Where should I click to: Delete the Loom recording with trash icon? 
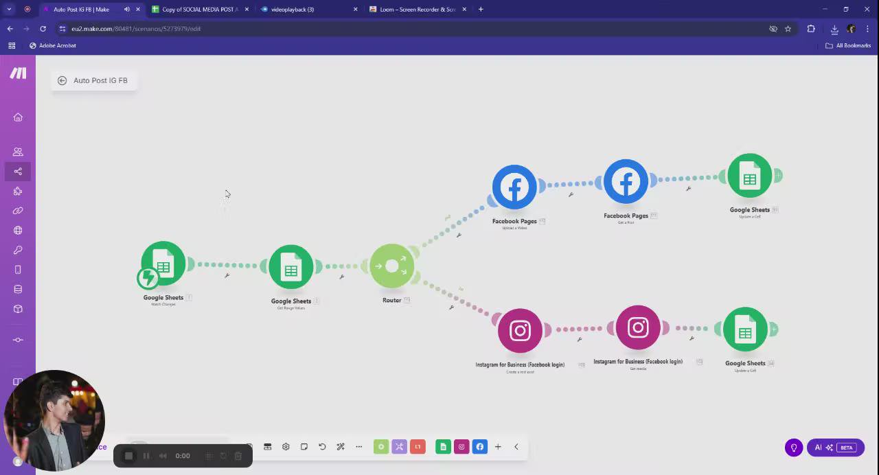238,456
